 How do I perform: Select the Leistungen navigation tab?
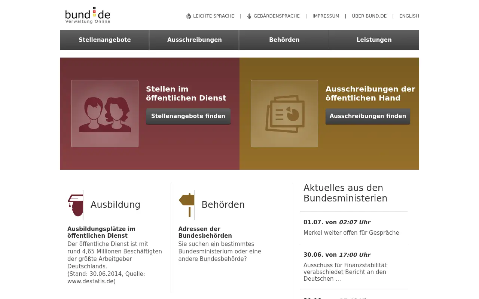374,40
